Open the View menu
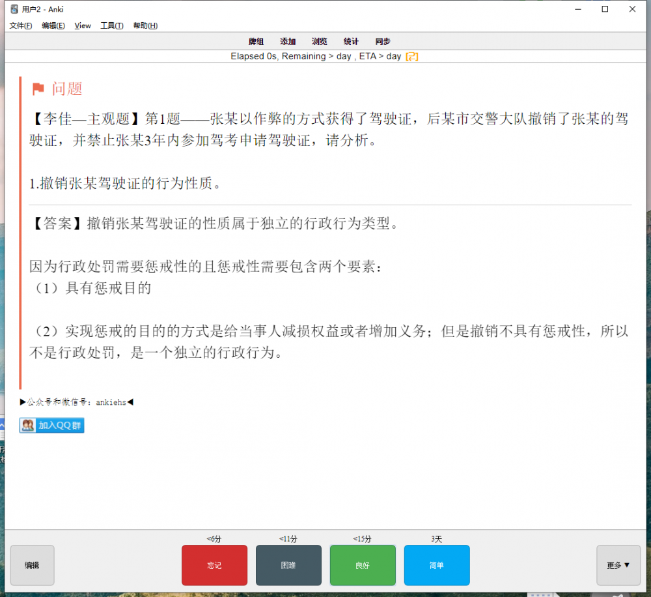651x597 pixels. [x=83, y=26]
